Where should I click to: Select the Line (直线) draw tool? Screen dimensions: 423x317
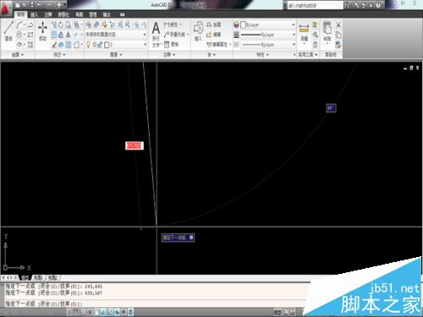tap(8, 31)
